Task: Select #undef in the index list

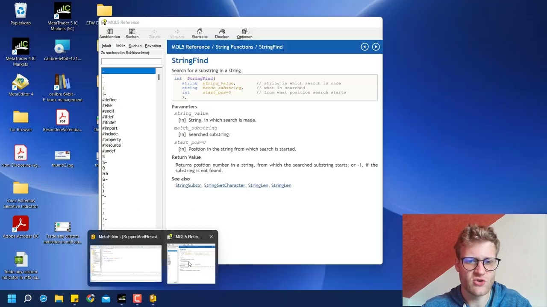Action: coord(109,151)
